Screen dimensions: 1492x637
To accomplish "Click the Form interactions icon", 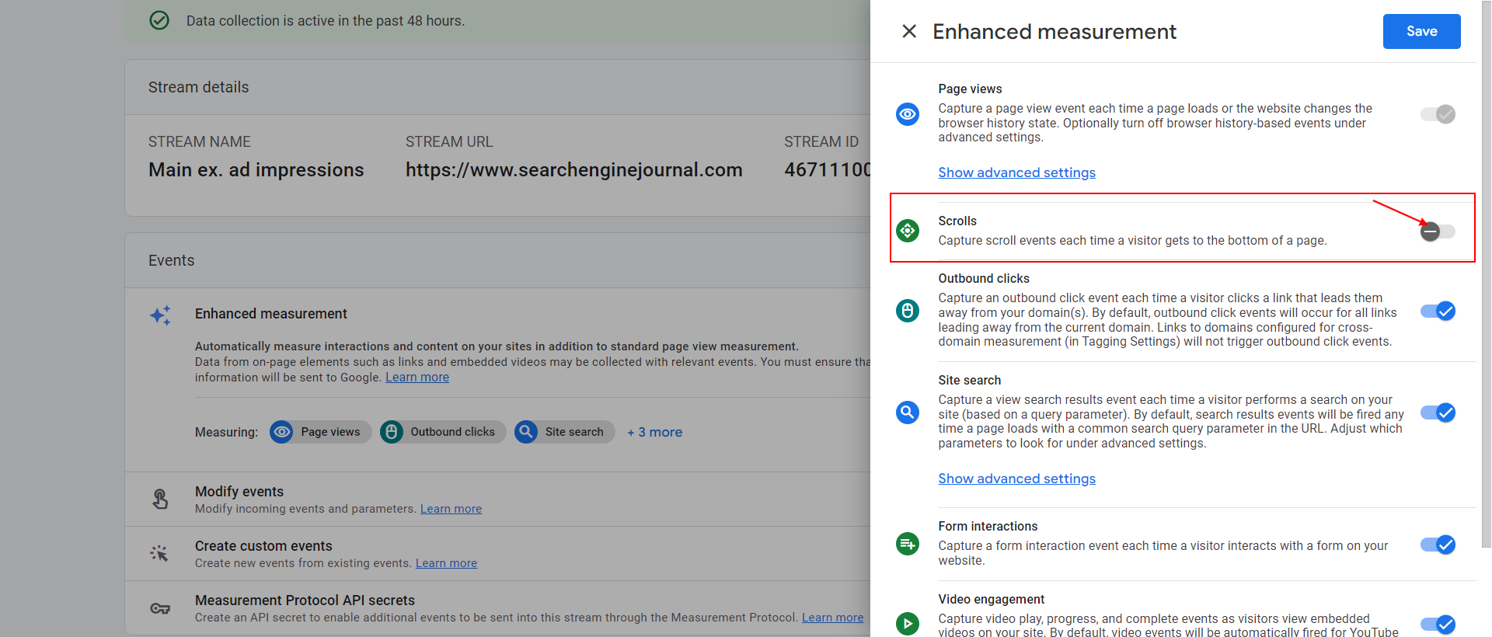I will [x=907, y=544].
